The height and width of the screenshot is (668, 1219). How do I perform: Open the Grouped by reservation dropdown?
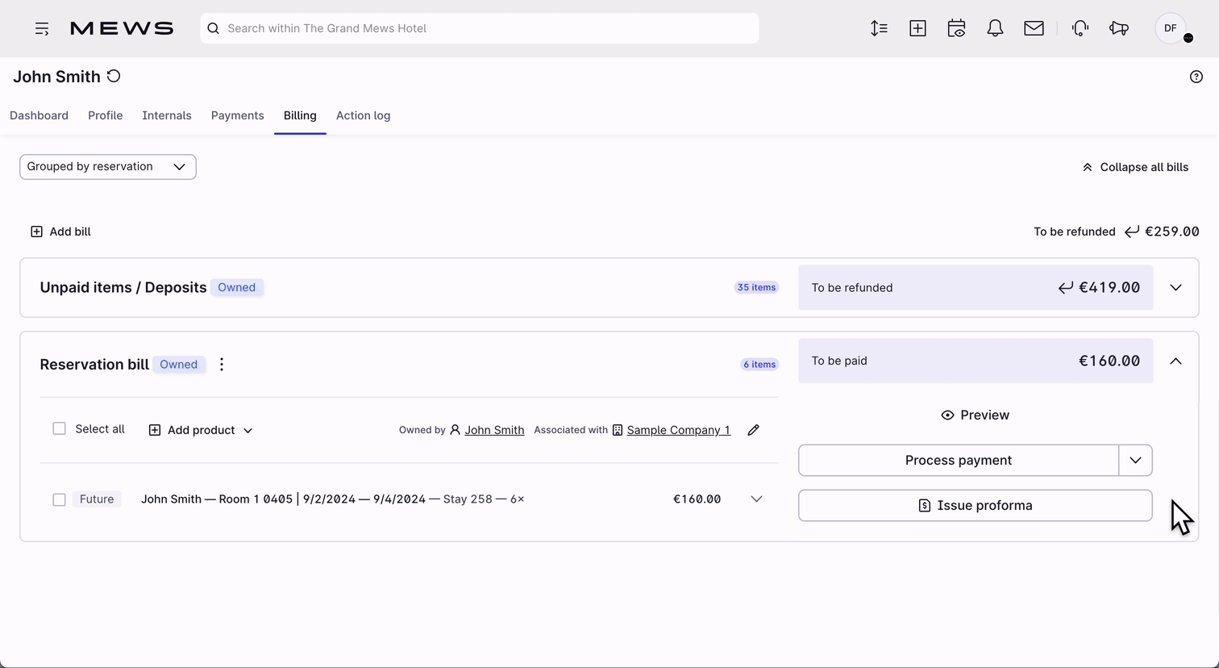108,167
